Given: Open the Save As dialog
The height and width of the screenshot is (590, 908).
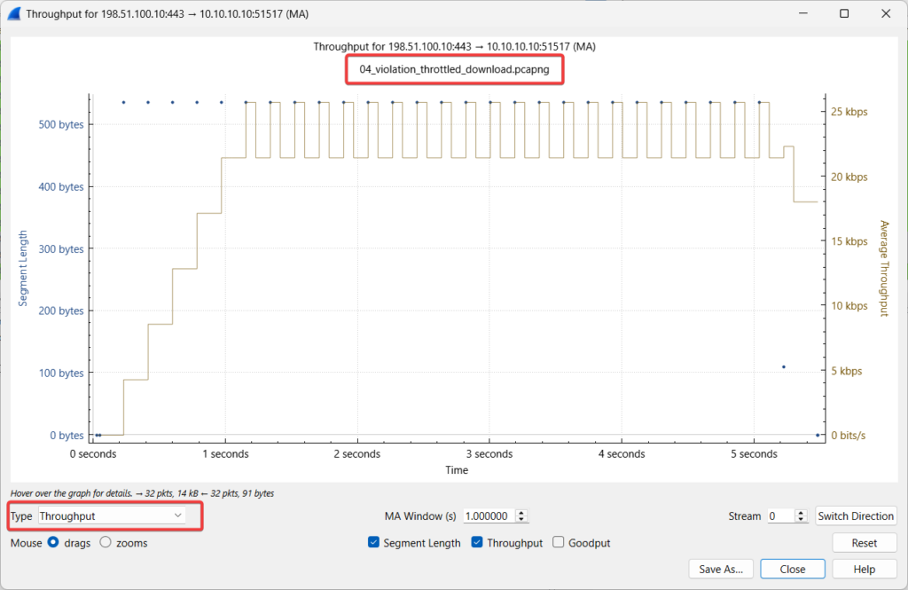Looking at the screenshot, I should [x=721, y=570].
